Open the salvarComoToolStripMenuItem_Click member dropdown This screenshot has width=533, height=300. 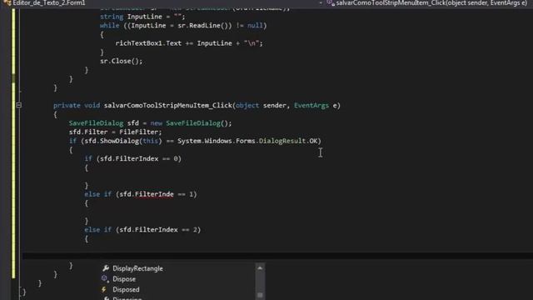click(430, 3)
